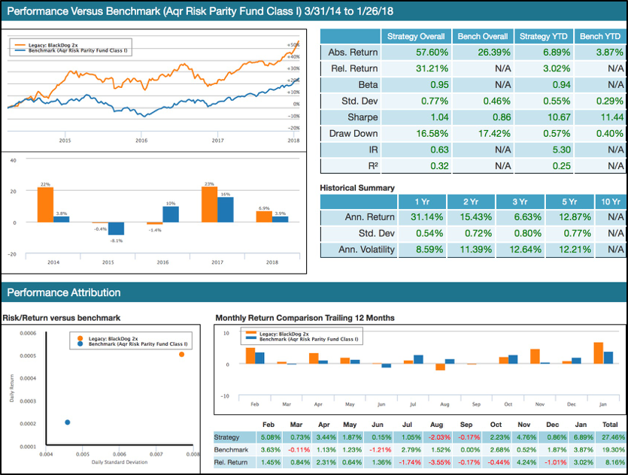Screen dimensions: 628x475
Task: Open the Bench YTD column header
Action: (600, 36)
